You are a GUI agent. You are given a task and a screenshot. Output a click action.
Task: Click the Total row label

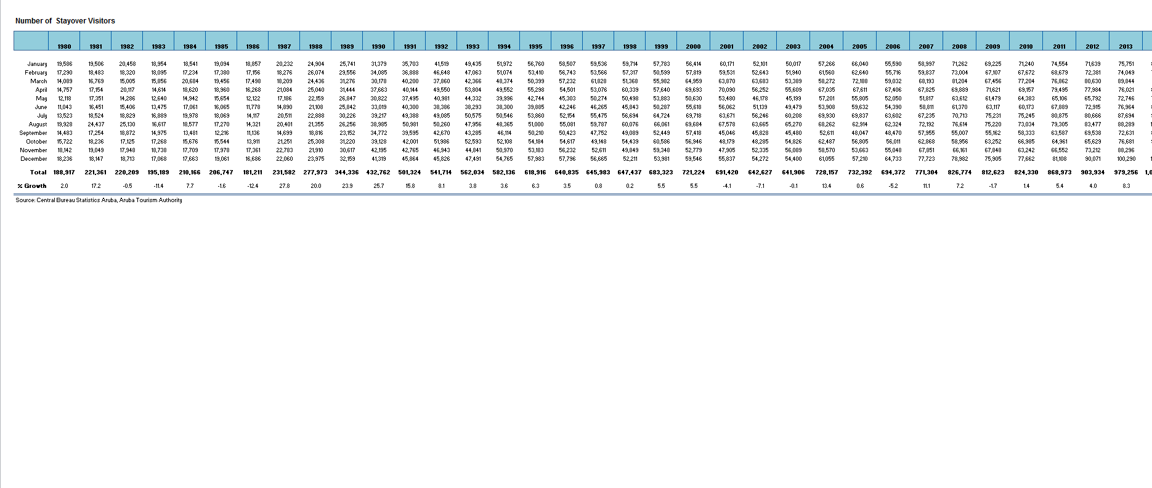[38, 173]
